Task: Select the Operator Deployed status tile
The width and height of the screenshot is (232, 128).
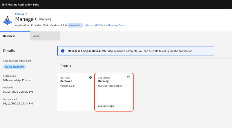Action: pos(76,92)
